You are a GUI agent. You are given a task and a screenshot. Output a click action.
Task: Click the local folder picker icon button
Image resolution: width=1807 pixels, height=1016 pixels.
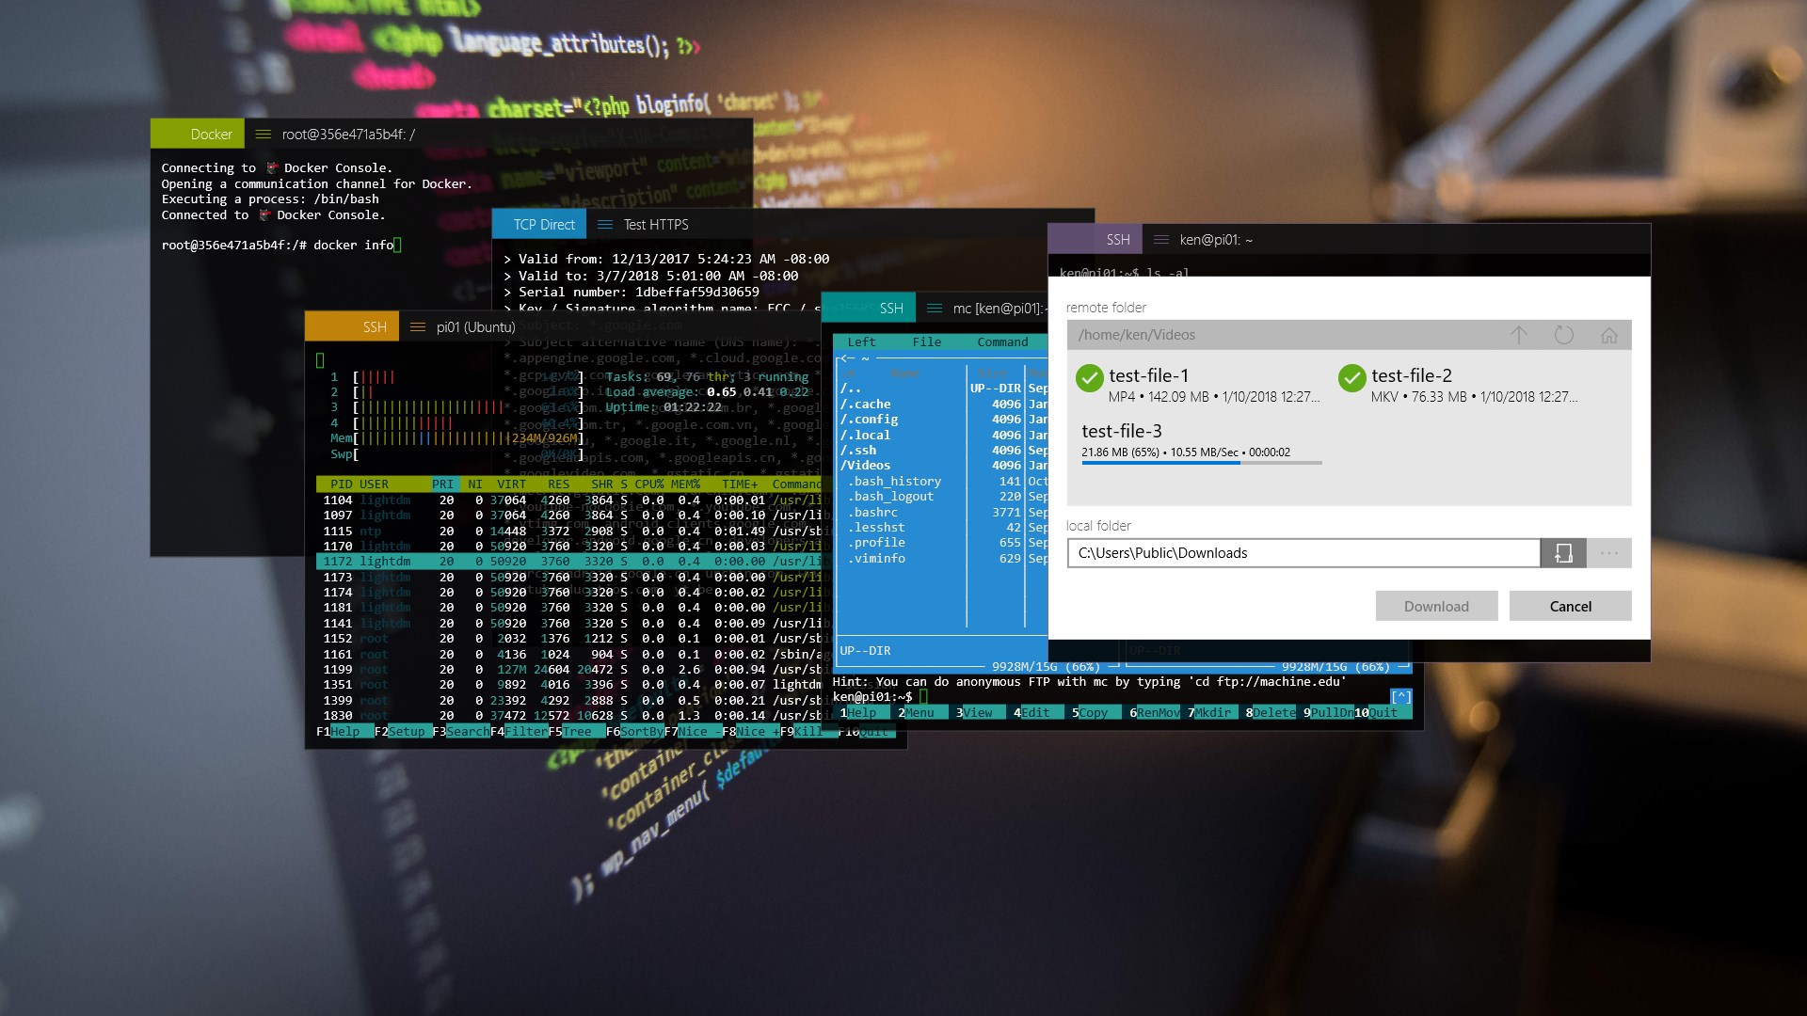[x=1563, y=553]
